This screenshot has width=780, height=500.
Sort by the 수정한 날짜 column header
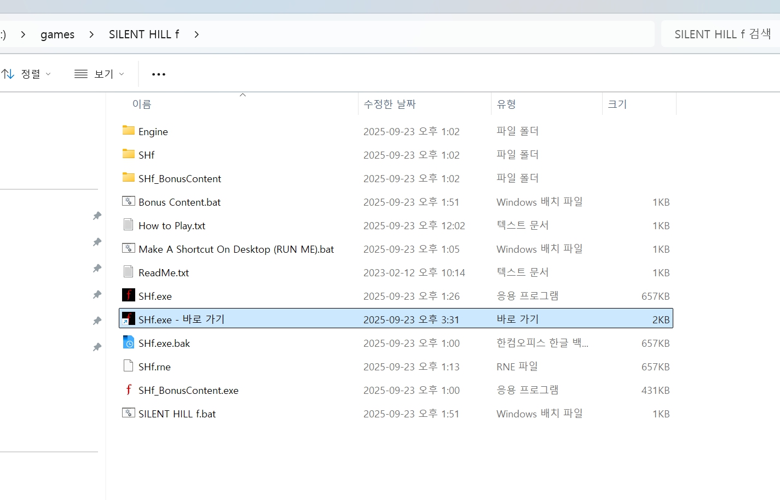coord(390,104)
